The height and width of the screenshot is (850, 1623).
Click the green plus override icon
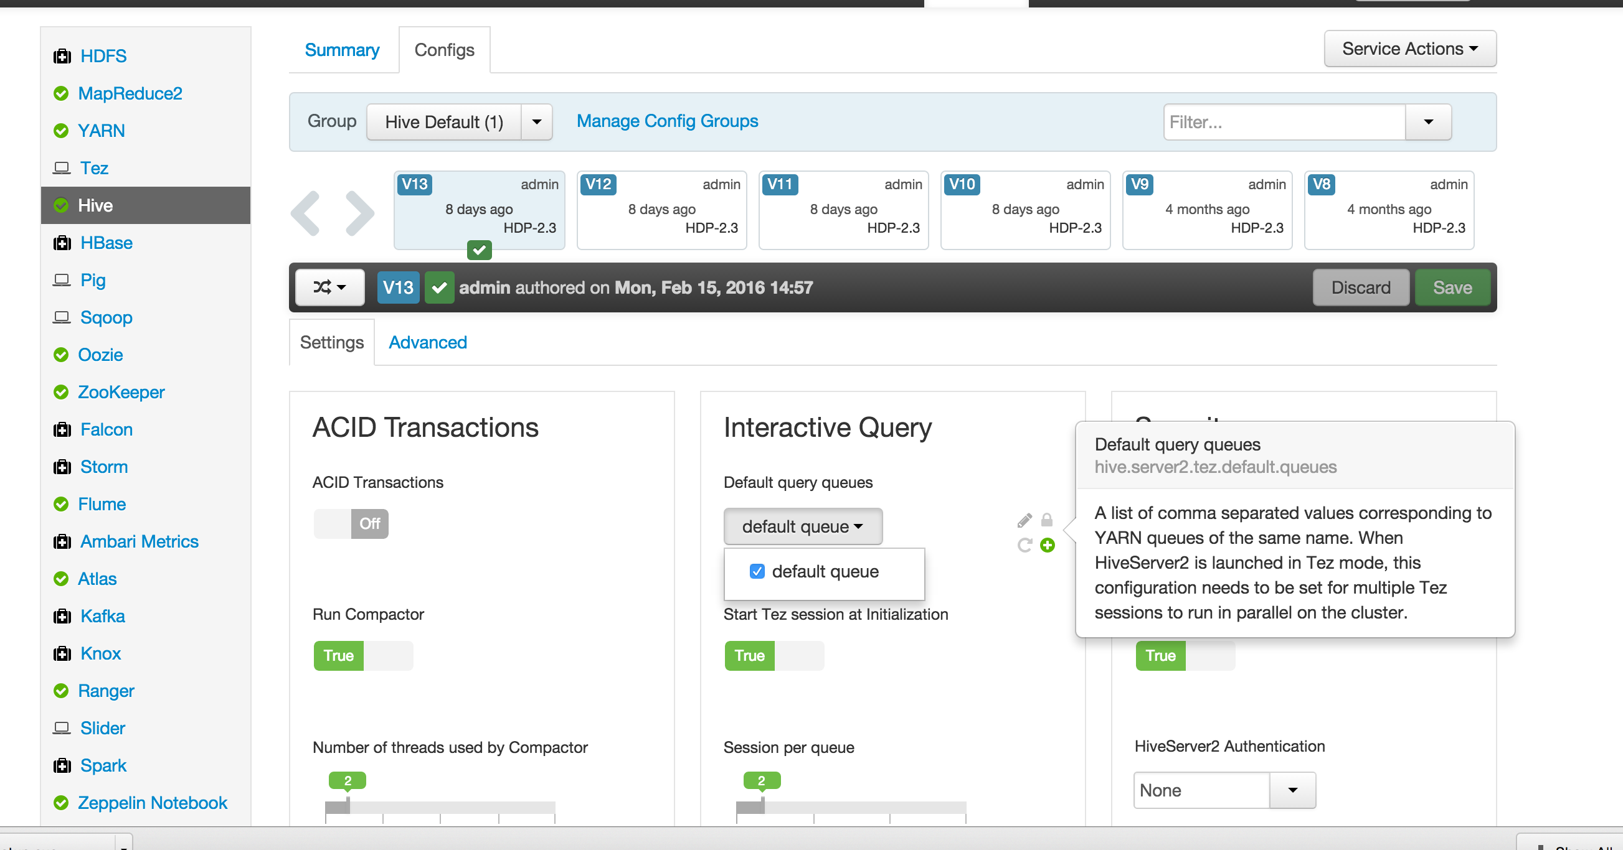tap(1047, 545)
